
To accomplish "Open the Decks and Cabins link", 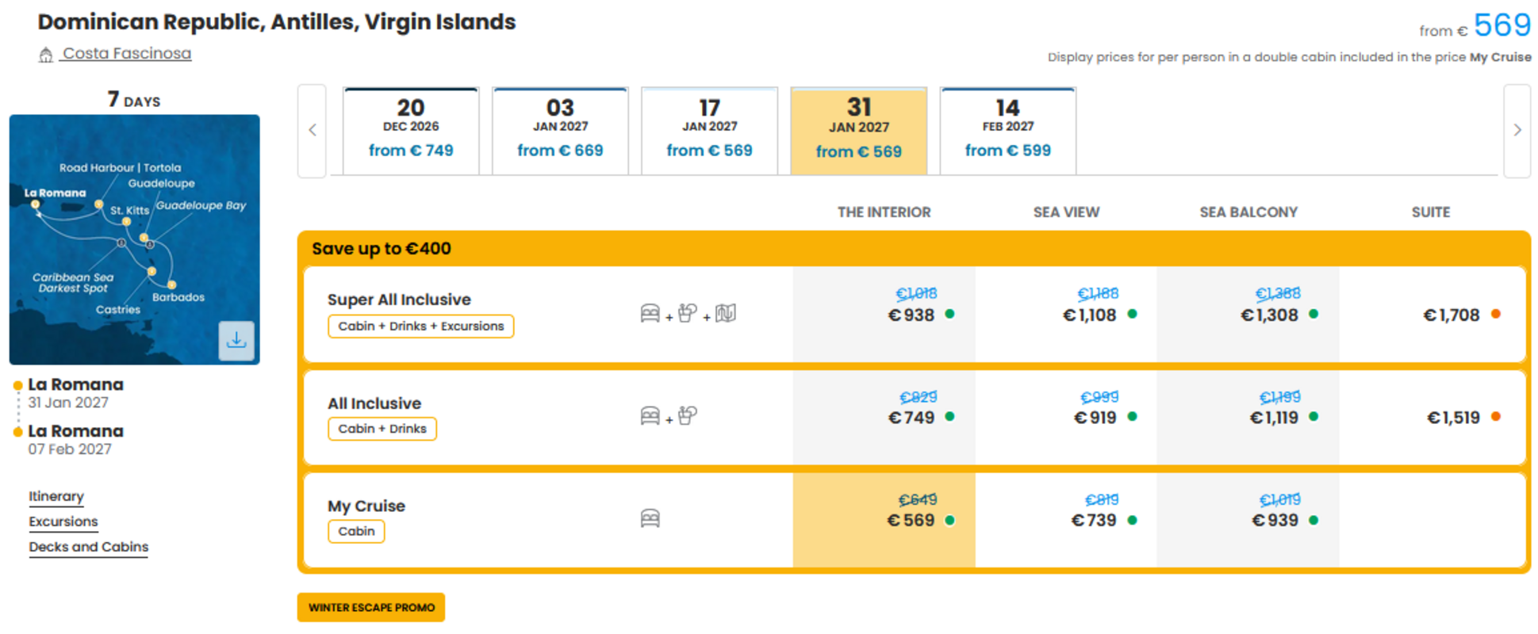I will tap(89, 547).
